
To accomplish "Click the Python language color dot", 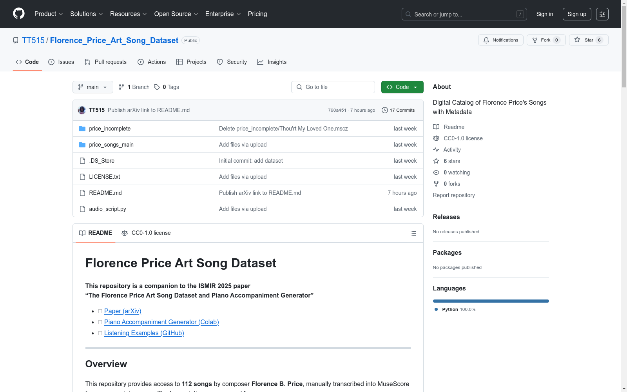I will (x=436, y=309).
